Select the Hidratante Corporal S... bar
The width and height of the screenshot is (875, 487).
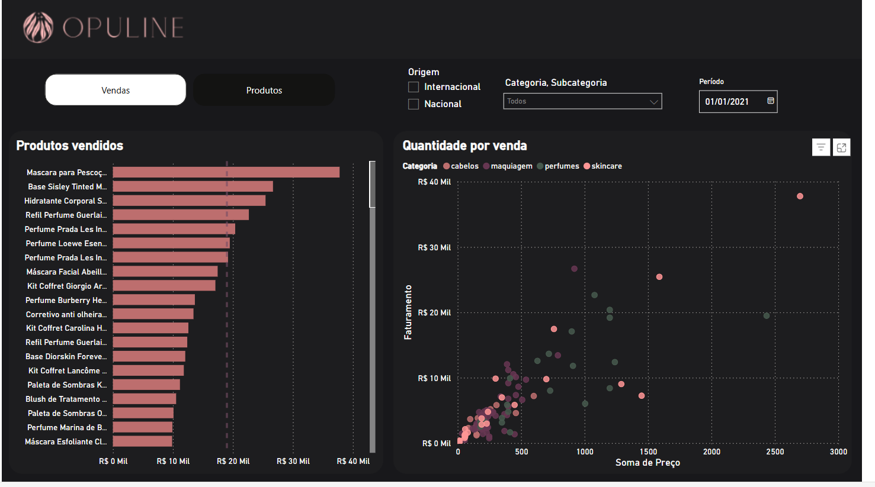[x=190, y=201]
